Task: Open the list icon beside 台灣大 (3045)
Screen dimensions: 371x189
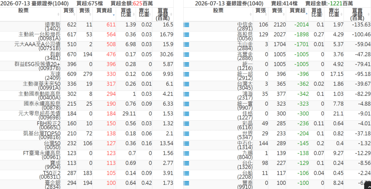Action: click(x=186, y=84)
